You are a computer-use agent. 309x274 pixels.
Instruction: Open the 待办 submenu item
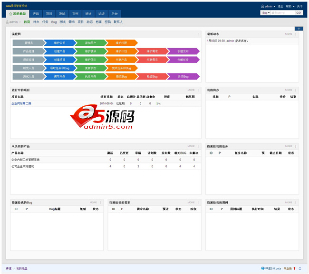pyautogui.click(x=36, y=22)
